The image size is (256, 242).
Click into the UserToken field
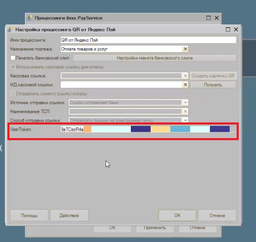(148, 129)
